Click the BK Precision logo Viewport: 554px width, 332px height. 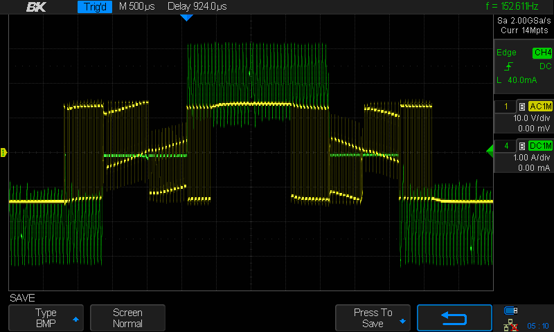point(36,7)
